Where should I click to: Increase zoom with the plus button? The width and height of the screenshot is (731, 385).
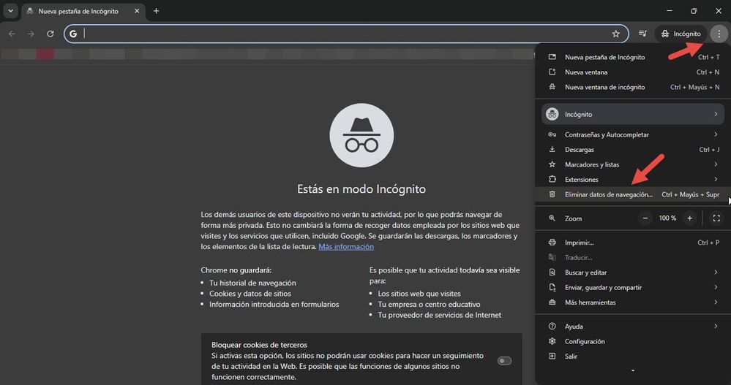tap(689, 218)
